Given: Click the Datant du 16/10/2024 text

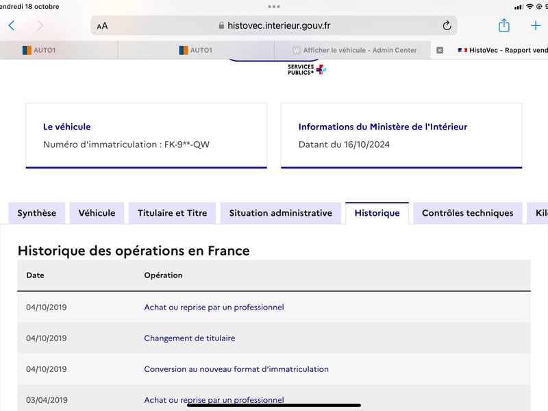Looking at the screenshot, I should 344,145.
